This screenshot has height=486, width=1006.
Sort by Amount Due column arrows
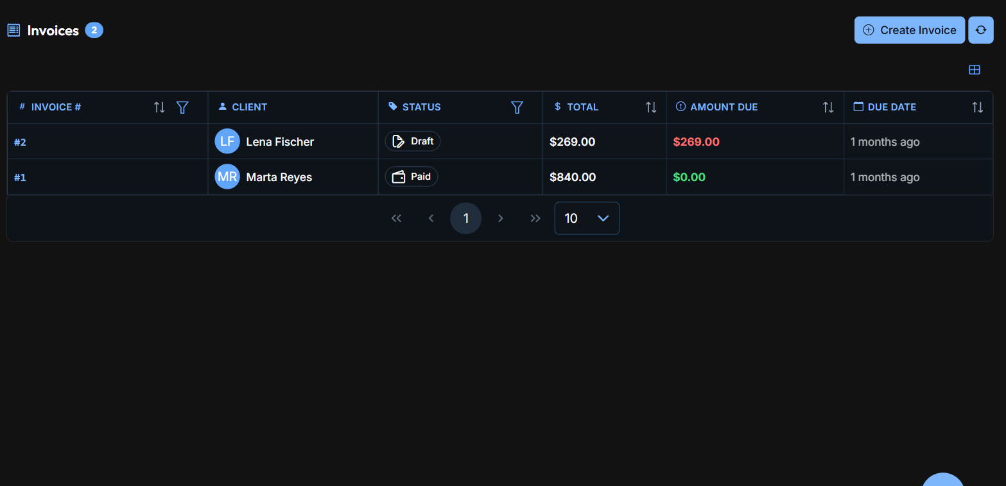pos(828,107)
